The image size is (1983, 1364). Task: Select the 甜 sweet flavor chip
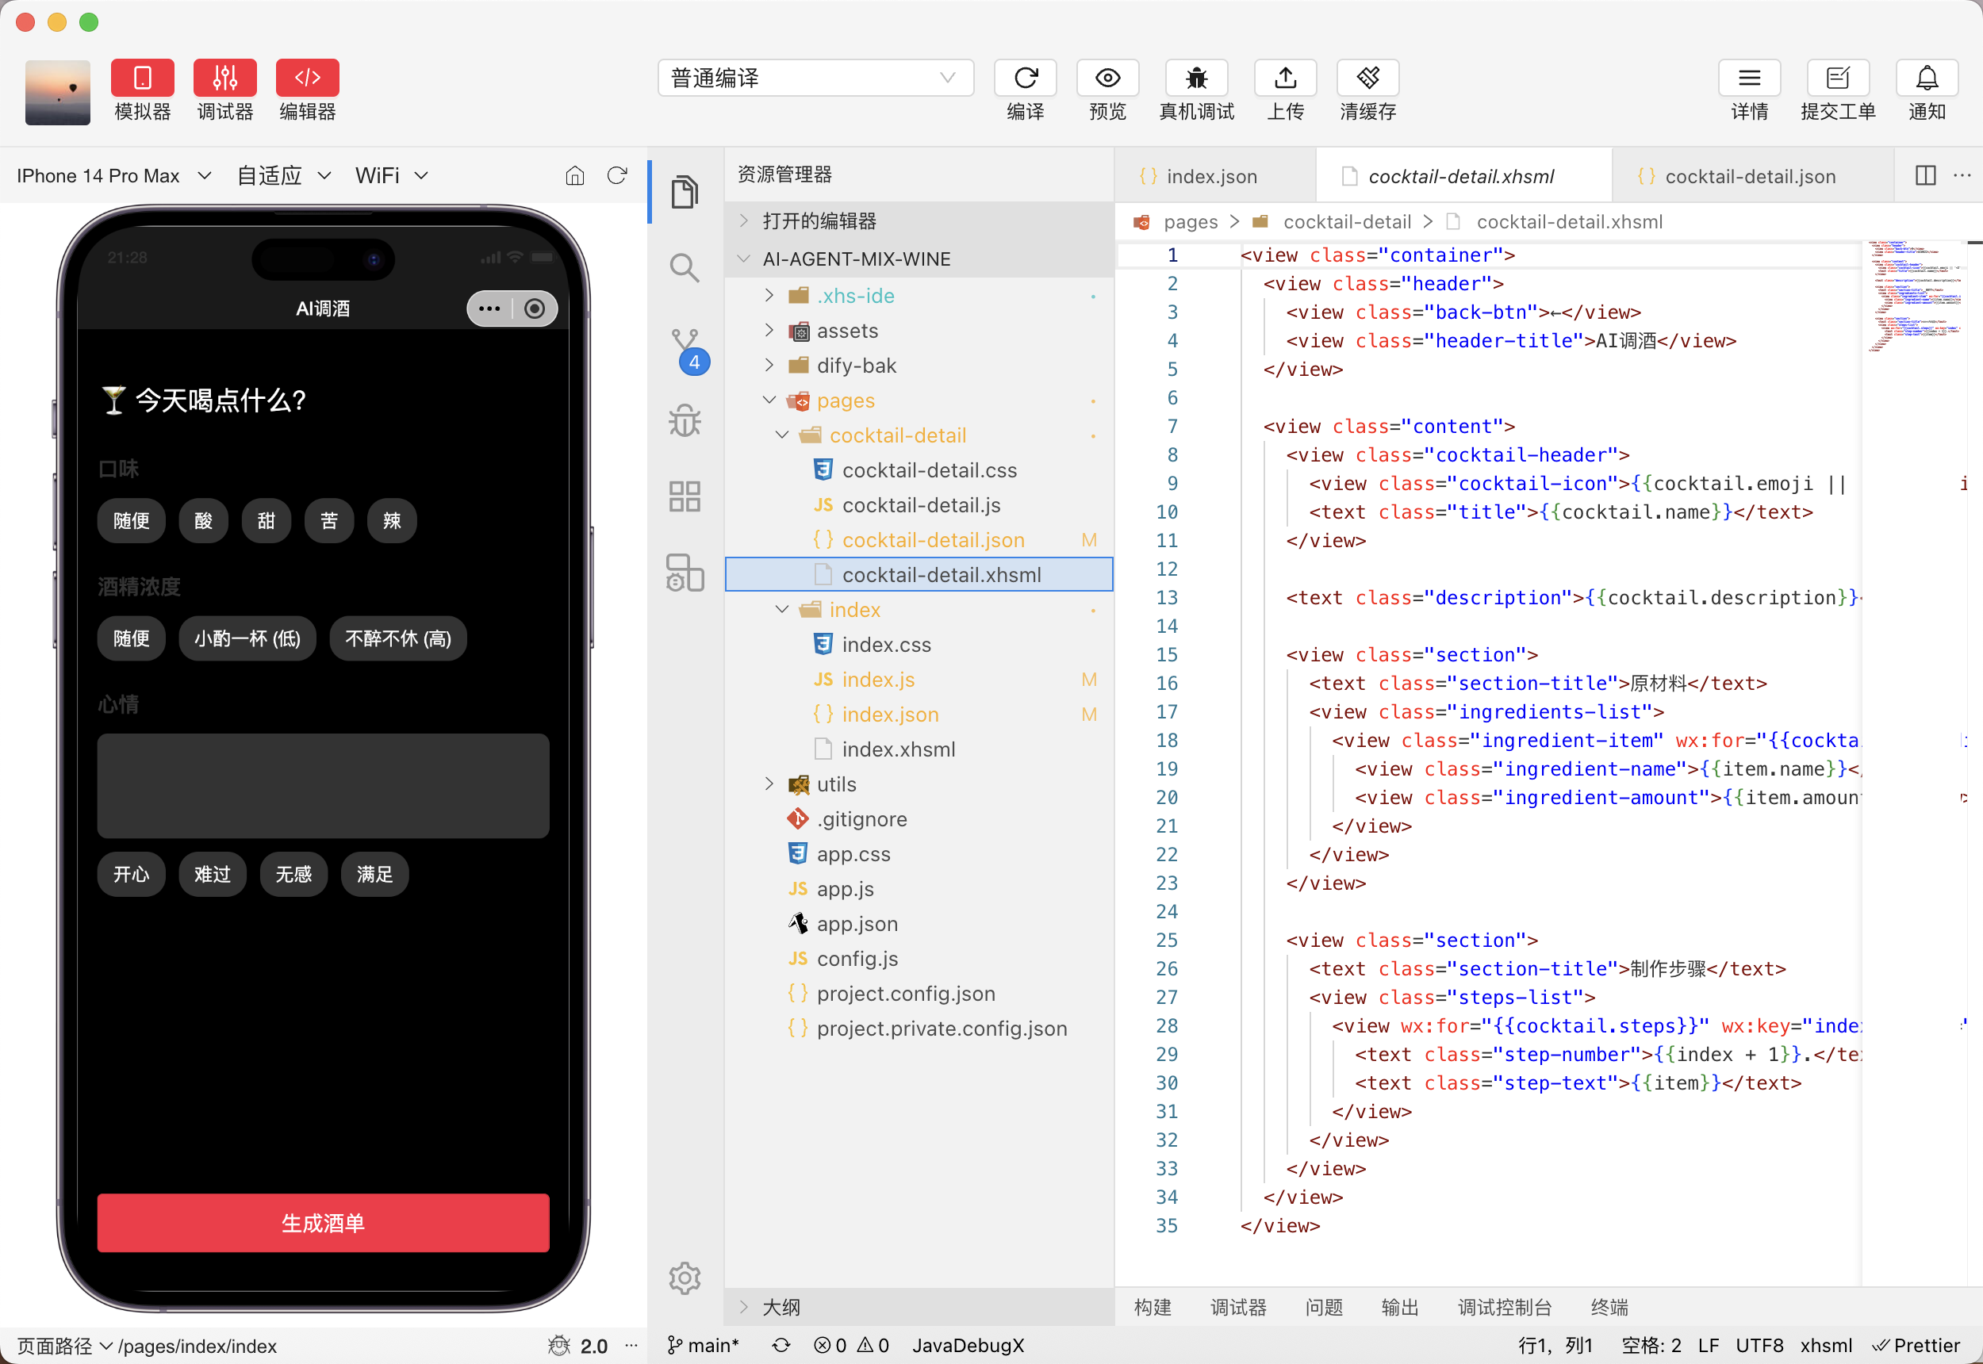click(266, 520)
